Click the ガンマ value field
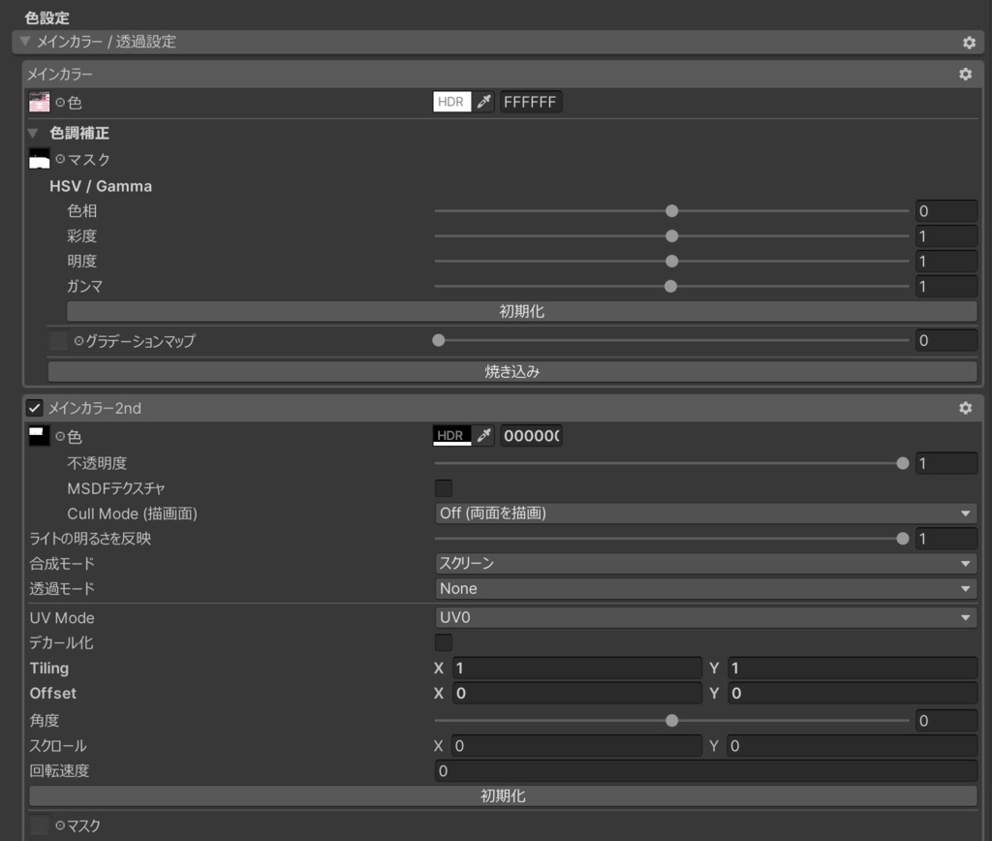The image size is (992, 841). [945, 286]
